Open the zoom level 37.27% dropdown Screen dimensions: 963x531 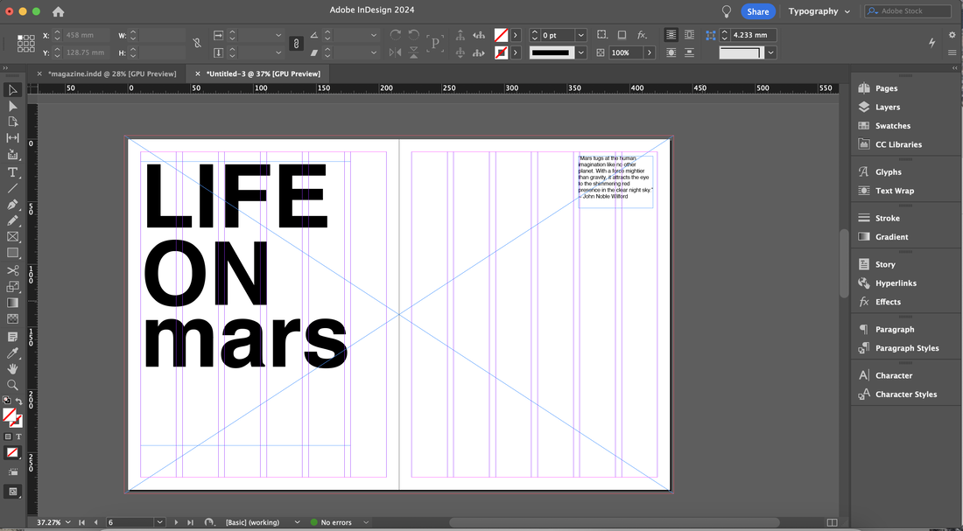[x=67, y=522]
